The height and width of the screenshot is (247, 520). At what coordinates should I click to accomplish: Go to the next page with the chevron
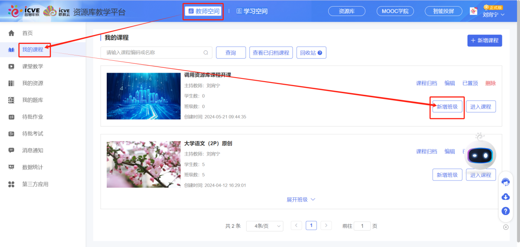pyautogui.click(x=326, y=225)
